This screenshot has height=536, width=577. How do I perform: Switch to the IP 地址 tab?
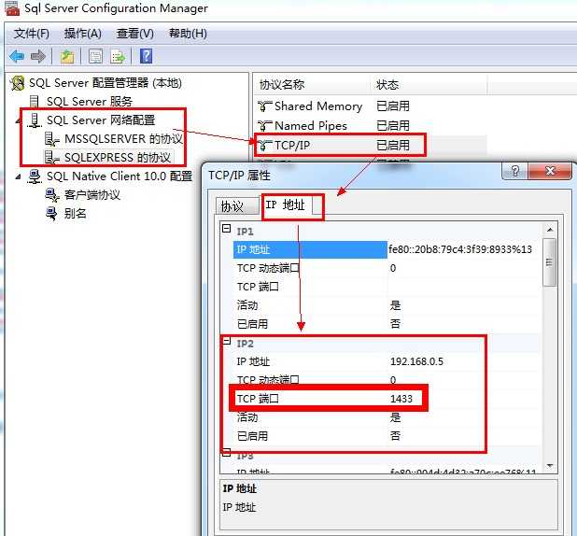tap(287, 205)
